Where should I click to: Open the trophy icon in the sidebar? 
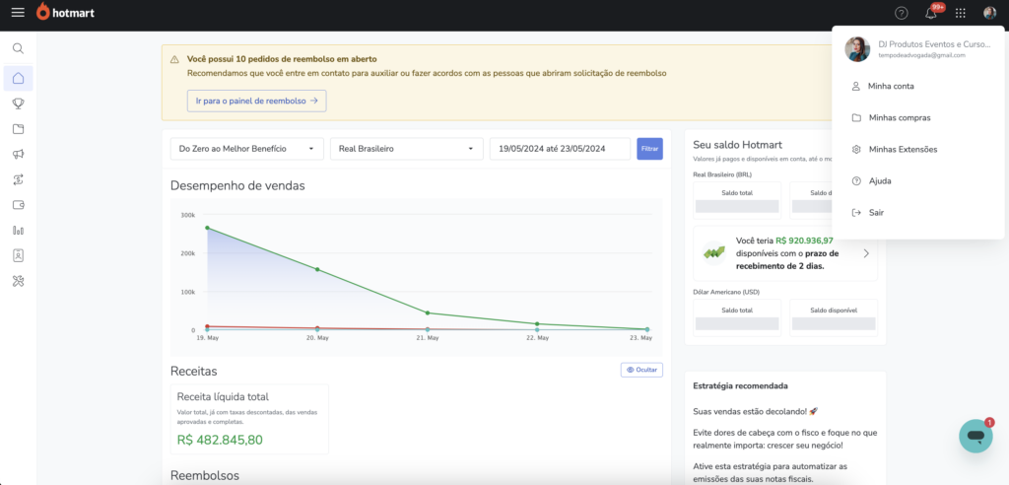pyautogui.click(x=18, y=103)
